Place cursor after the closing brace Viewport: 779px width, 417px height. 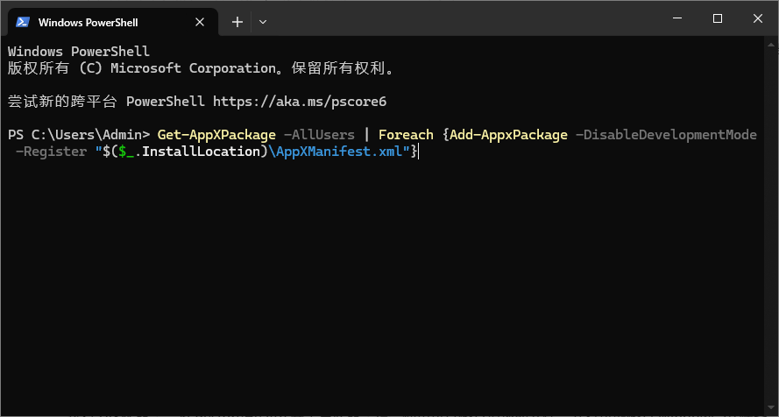point(421,152)
